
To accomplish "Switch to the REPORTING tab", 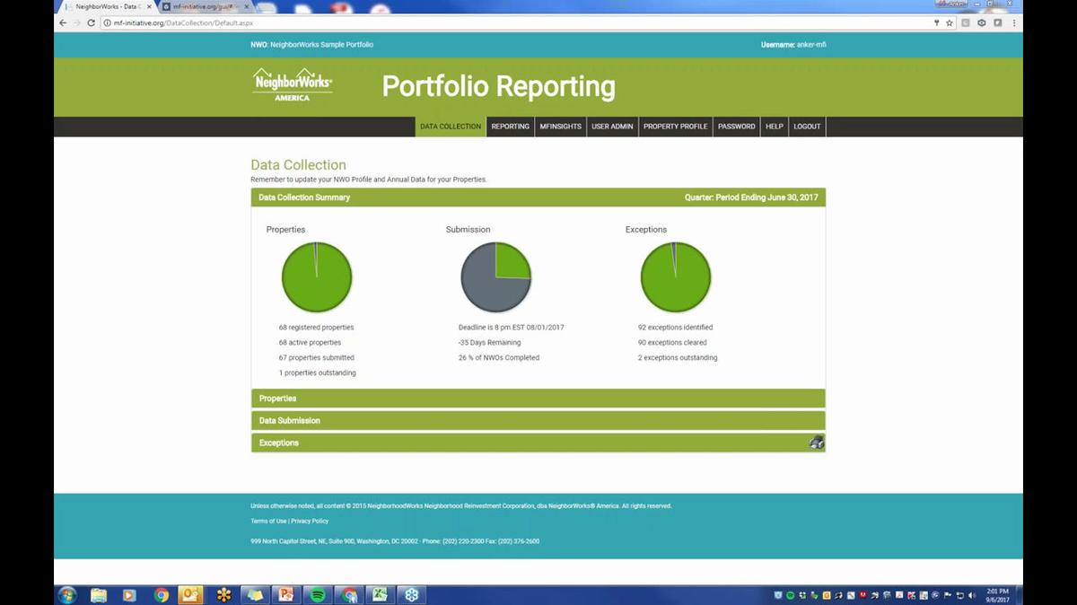I will 510,127.
